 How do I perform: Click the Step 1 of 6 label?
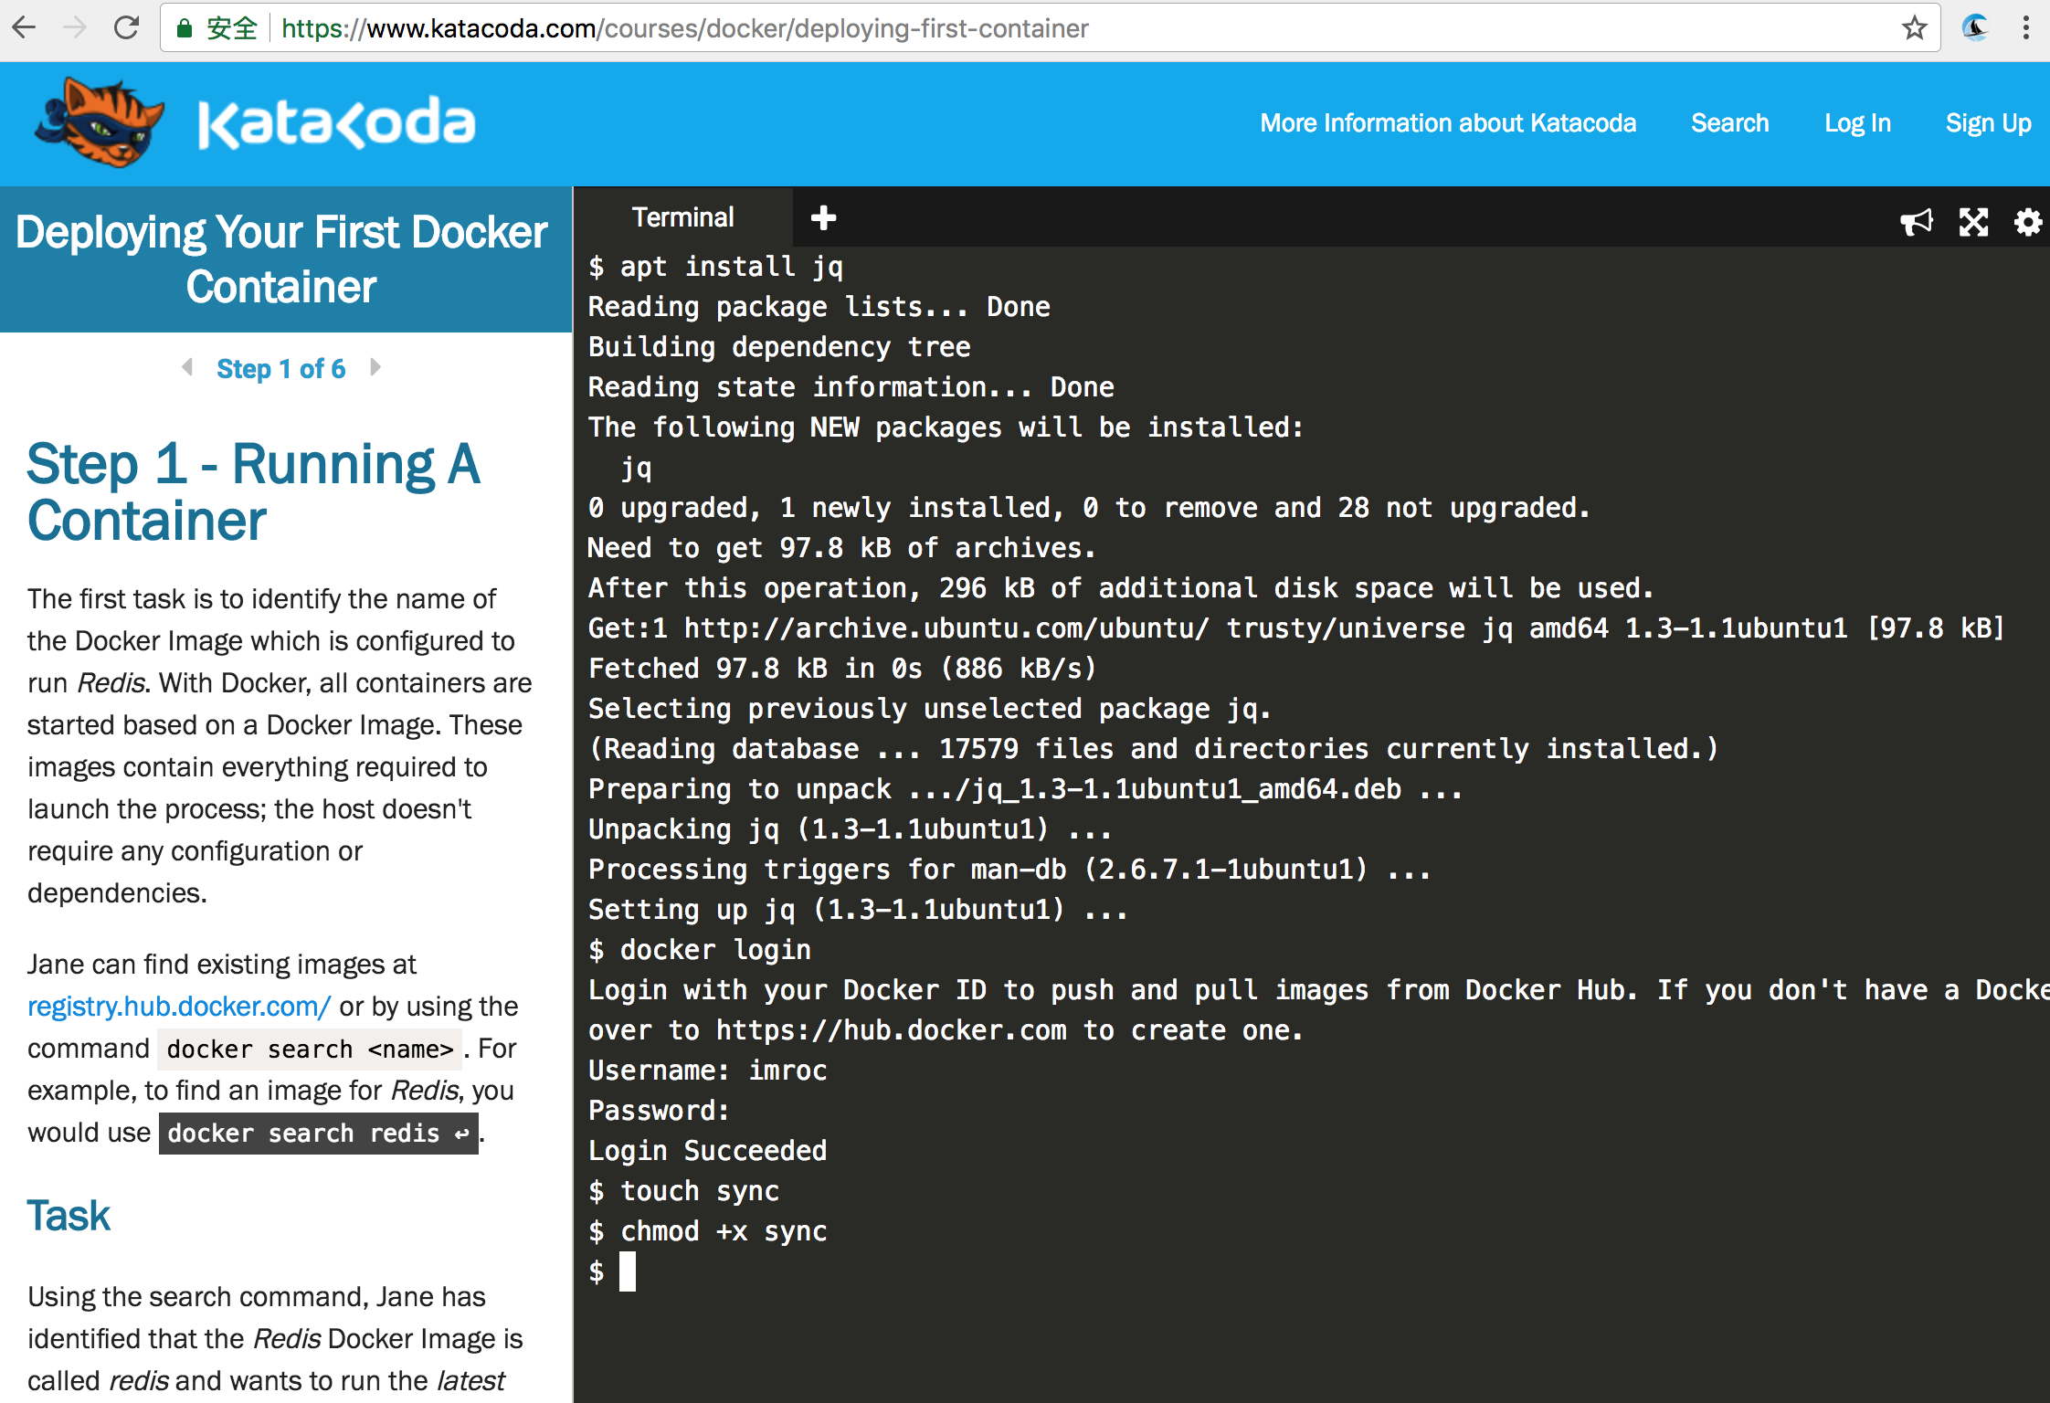click(x=280, y=368)
